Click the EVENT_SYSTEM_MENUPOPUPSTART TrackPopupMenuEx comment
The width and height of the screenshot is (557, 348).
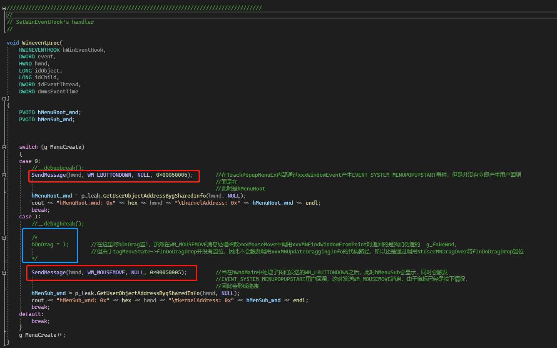(x=368, y=175)
